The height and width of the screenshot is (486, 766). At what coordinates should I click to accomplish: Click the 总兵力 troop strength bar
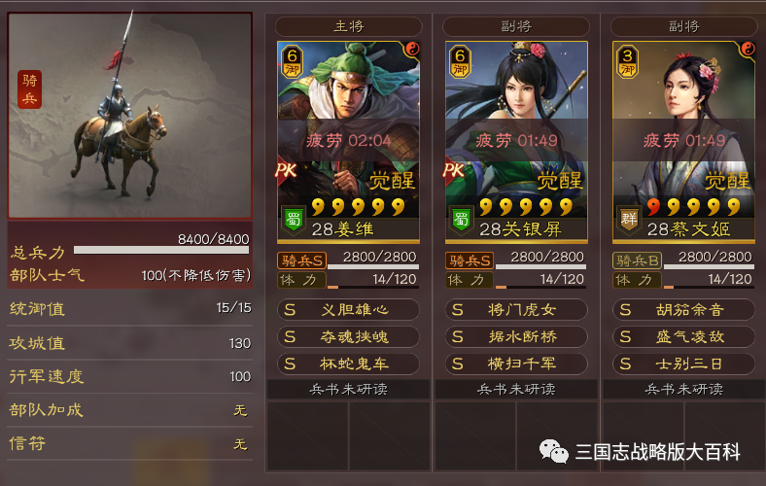click(x=161, y=250)
